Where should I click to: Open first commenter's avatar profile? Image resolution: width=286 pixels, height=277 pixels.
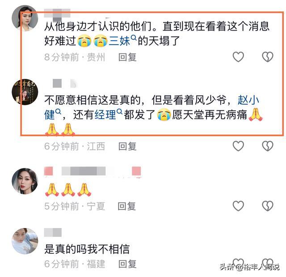coord(25,18)
